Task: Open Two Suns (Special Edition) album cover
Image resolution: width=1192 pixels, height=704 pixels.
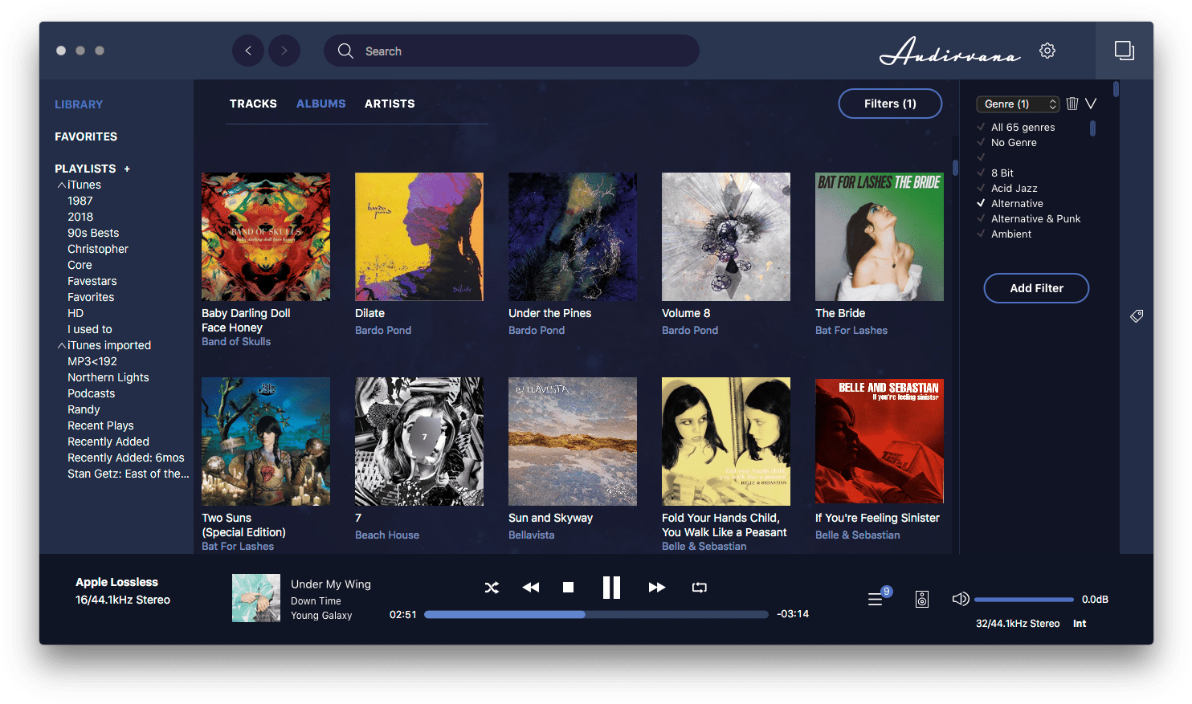Action: pyautogui.click(x=266, y=442)
